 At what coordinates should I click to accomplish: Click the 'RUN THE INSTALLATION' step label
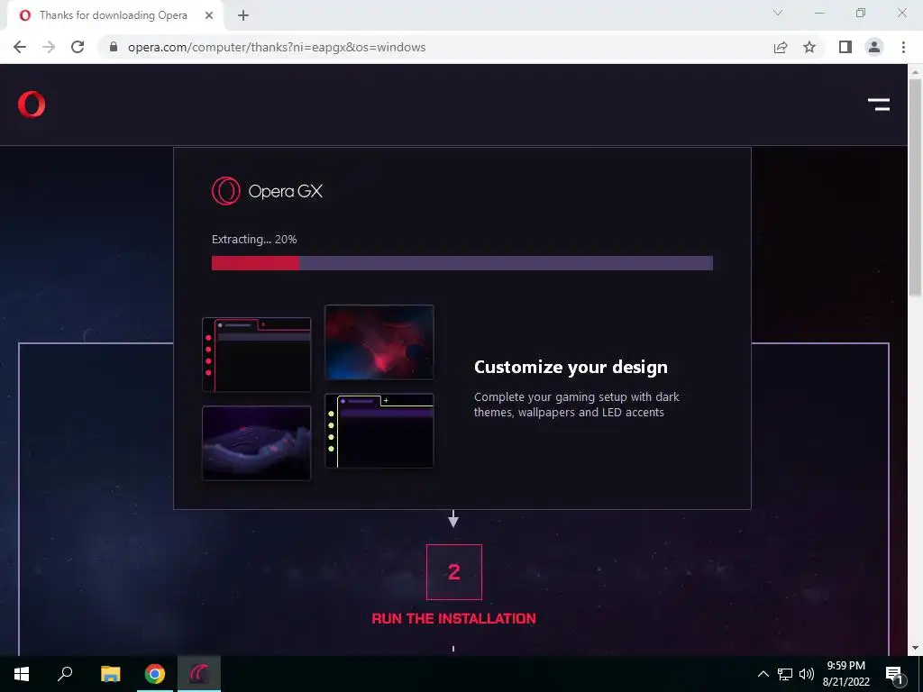tap(454, 618)
